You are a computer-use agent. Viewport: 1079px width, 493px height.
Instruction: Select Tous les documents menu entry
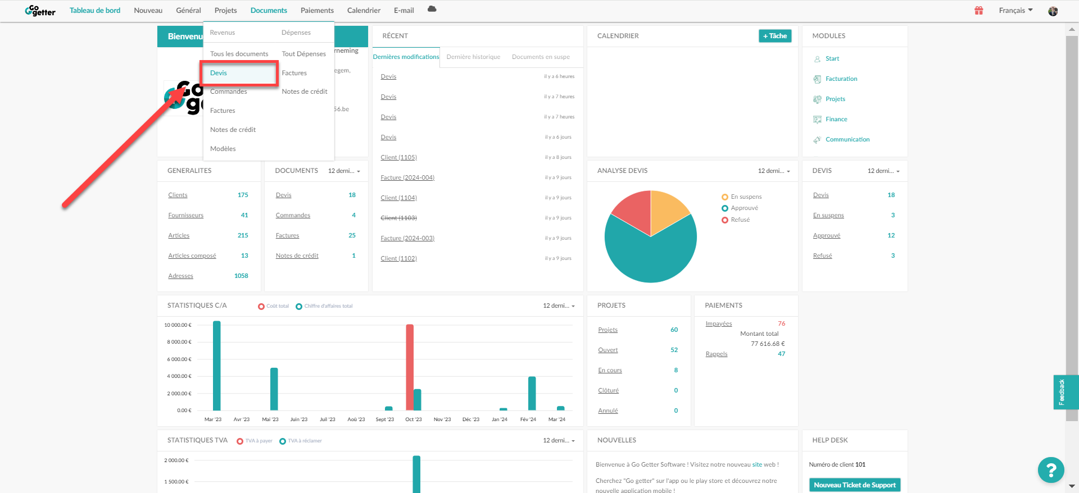click(239, 54)
